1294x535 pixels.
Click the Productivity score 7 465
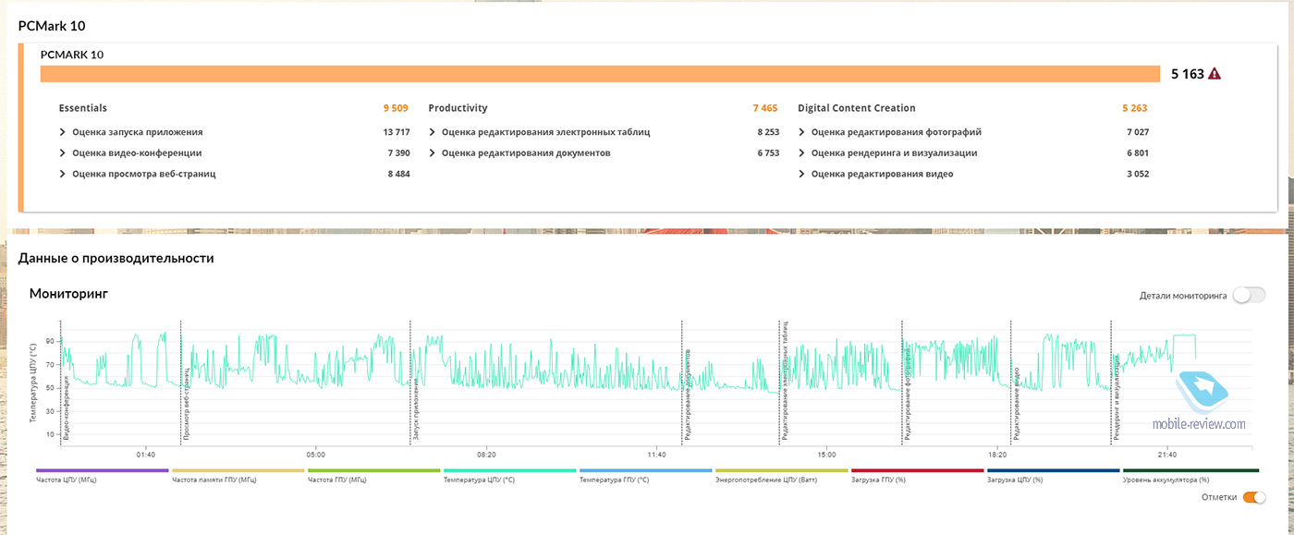765,108
